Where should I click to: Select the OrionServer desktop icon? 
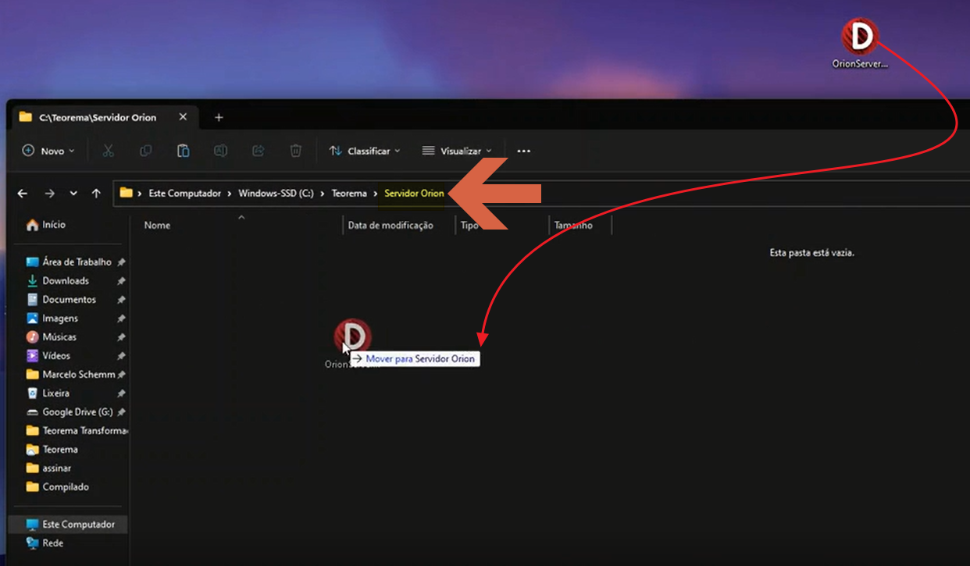(x=860, y=45)
